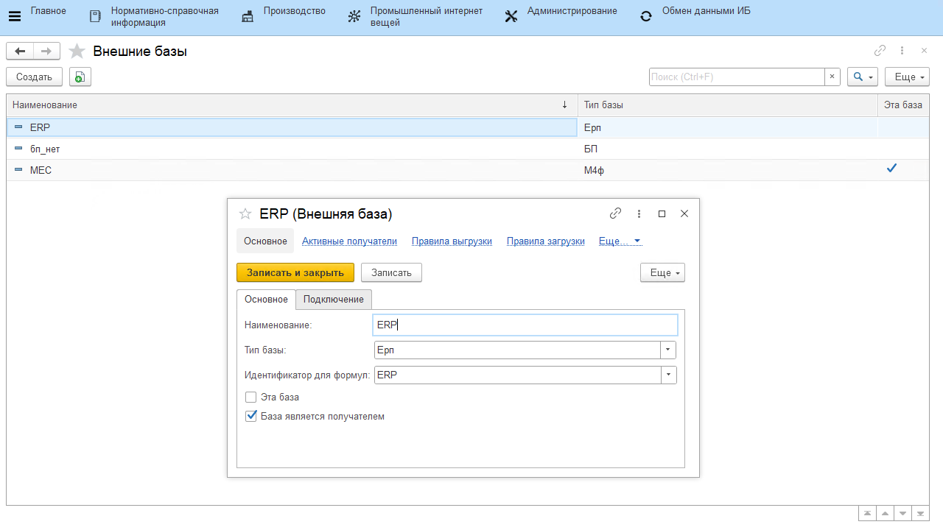Select the МЕС row in list
The height and width of the screenshot is (530, 943).
pyautogui.click(x=41, y=170)
